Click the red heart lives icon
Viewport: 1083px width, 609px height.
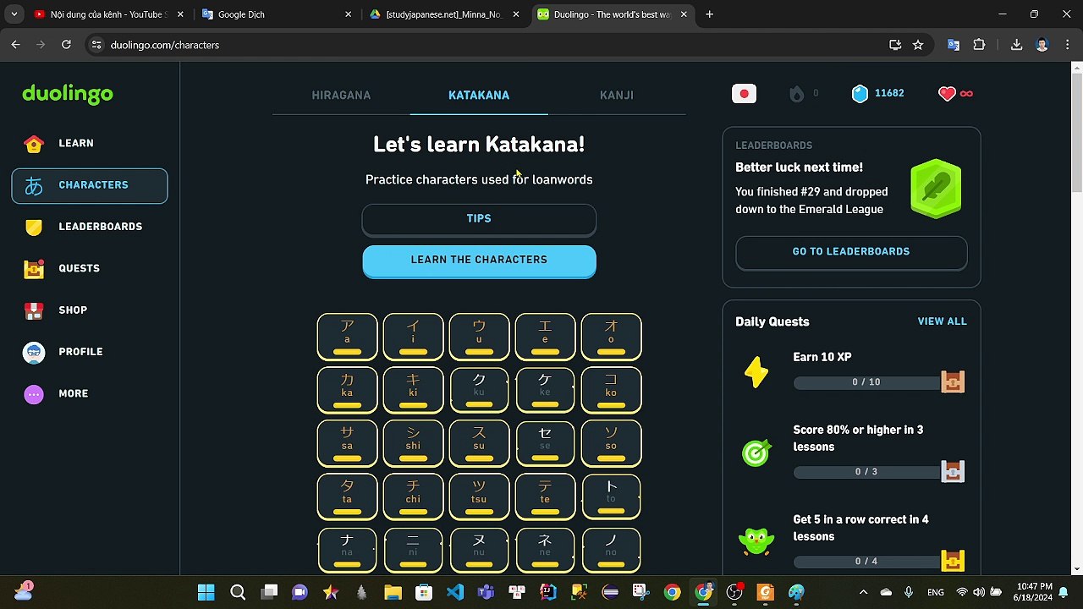[x=947, y=94]
